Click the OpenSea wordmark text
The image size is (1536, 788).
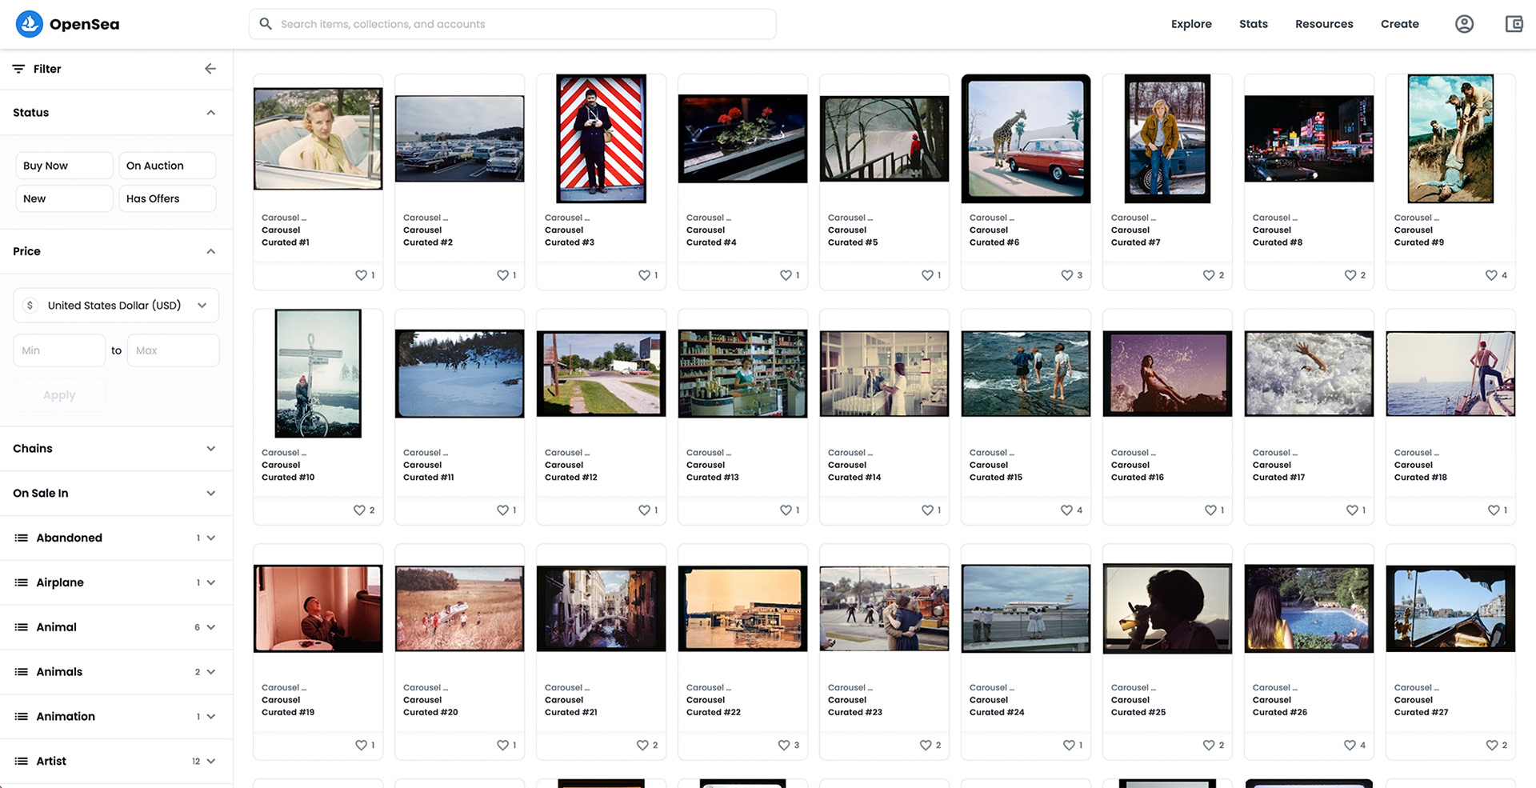84,25
